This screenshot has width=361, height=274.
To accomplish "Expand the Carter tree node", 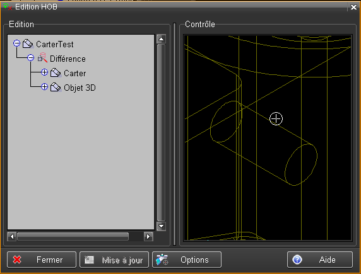I will pyautogui.click(x=44, y=72).
